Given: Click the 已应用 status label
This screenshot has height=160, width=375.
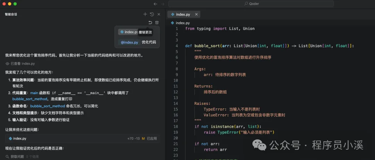Looking at the screenshot, I should pyautogui.click(x=152, y=138).
